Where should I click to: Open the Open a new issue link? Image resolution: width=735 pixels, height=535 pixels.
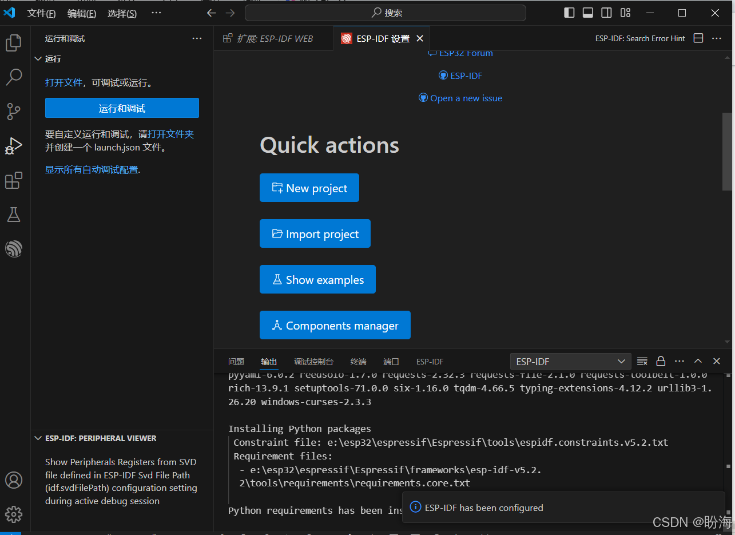[460, 98]
